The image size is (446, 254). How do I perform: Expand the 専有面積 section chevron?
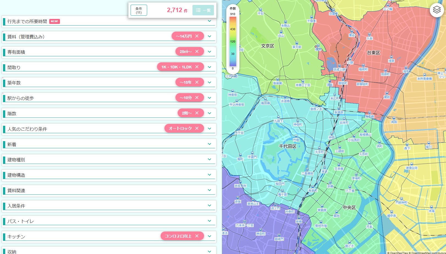210,52
